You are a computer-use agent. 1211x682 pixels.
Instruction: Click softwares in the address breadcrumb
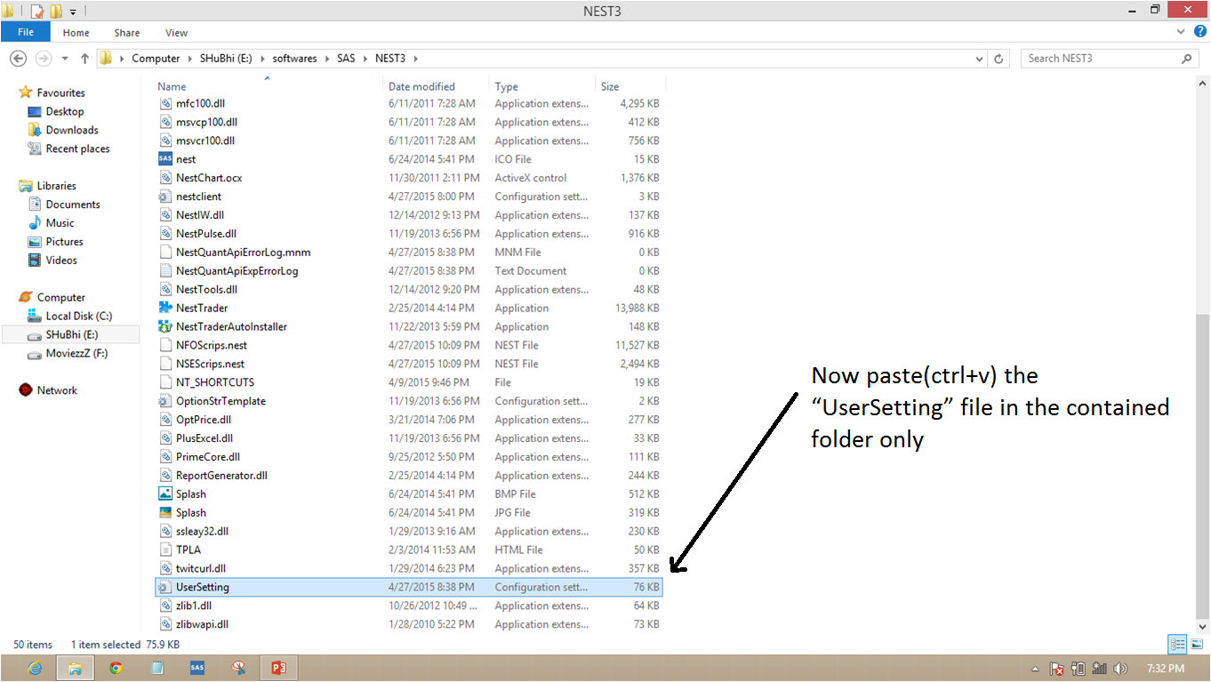(294, 59)
